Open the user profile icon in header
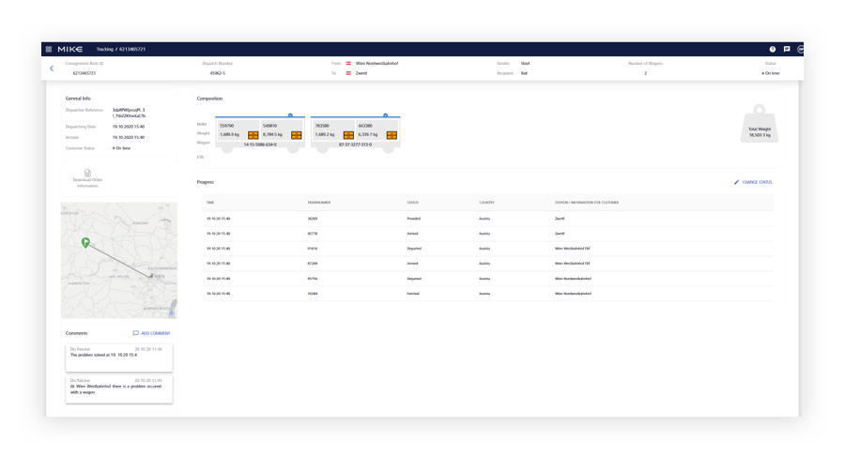845x458 pixels. [801, 49]
